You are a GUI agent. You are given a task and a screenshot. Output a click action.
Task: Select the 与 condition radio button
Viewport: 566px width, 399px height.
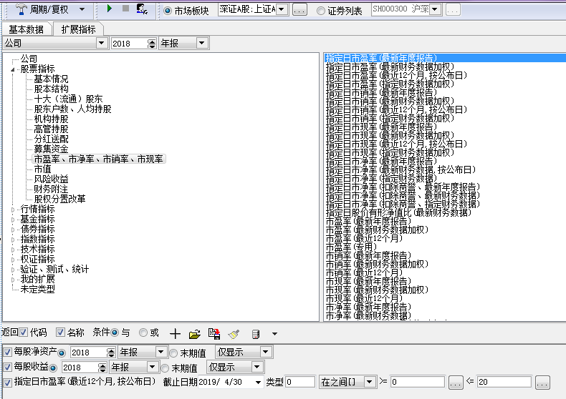click(115, 332)
